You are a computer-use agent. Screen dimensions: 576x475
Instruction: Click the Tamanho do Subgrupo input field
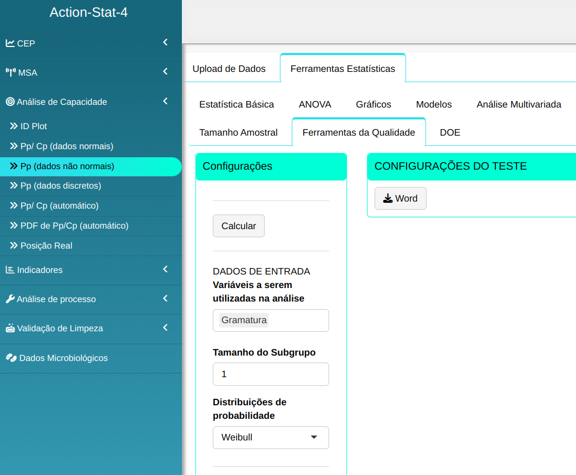coord(271,374)
